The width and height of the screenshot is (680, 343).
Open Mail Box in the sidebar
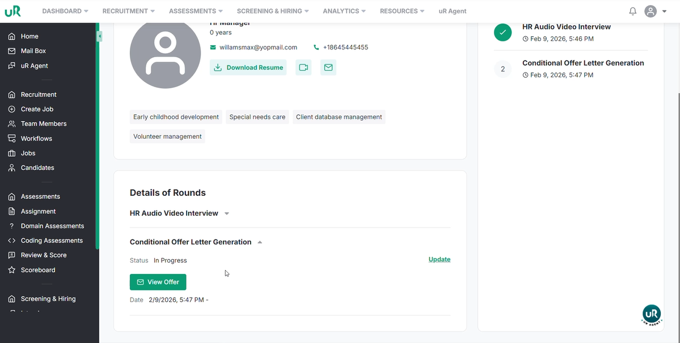point(33,51)
